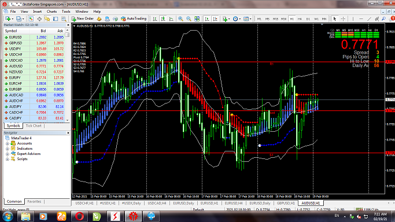Select the MN timeframe
The height and width of the screenshot is (222, 395).
(x=324, y=19)
